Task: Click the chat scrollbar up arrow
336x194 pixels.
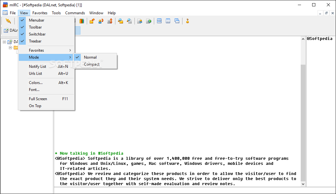Action: click(x=303, y=39)
